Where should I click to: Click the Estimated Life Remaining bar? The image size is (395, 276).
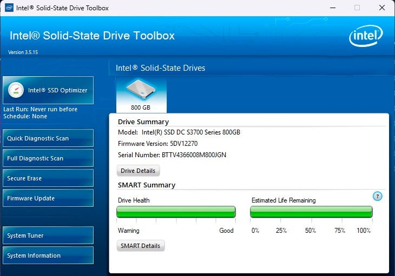(x=311, y=212)
